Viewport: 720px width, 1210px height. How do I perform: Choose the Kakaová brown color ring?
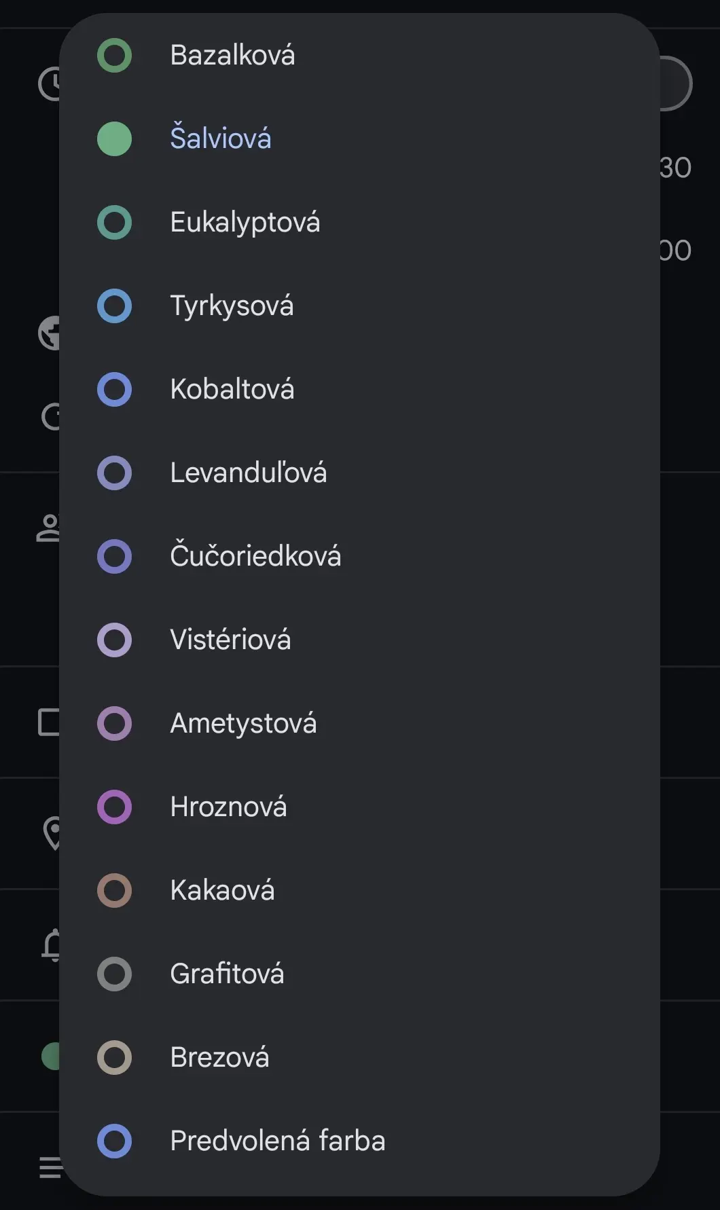[114, 890]
